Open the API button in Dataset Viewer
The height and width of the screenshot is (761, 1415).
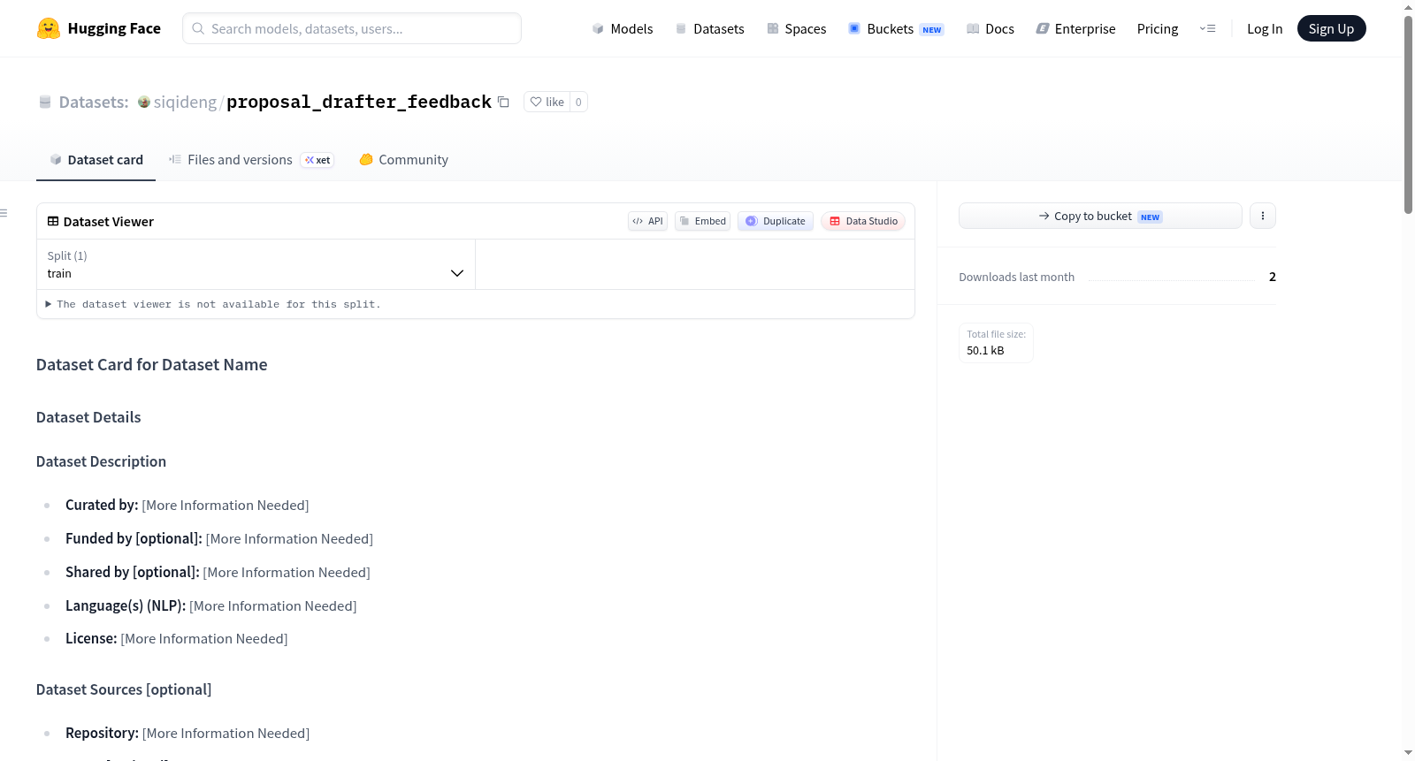(647, 221)
